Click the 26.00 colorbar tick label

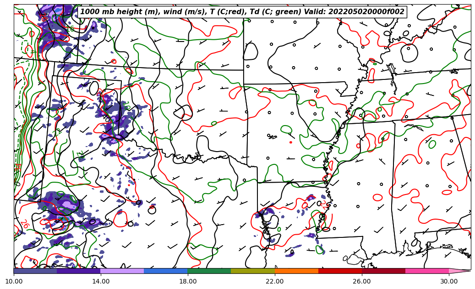362,281
